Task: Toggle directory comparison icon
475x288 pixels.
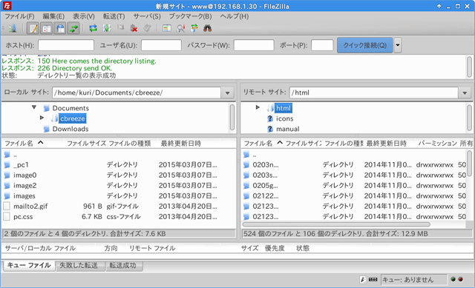Action: [180, 28]
